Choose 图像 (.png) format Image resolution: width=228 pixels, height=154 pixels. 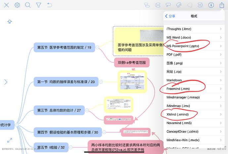pyautogui.click(x=194, y=63)
